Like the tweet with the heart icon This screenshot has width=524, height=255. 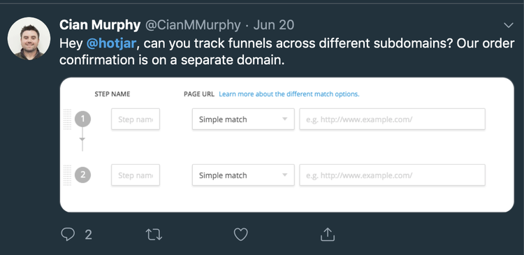tap(240, 235)
